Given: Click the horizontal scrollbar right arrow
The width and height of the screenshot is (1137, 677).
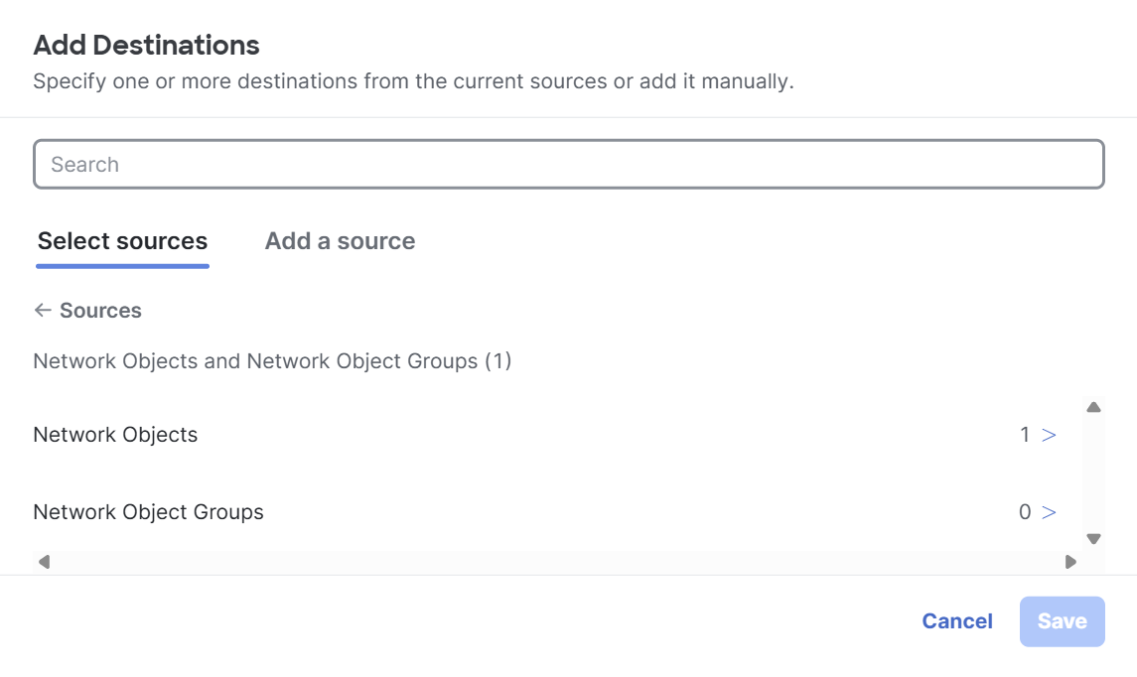Looking at the screenshot, I should click(x=1070, y=562).
